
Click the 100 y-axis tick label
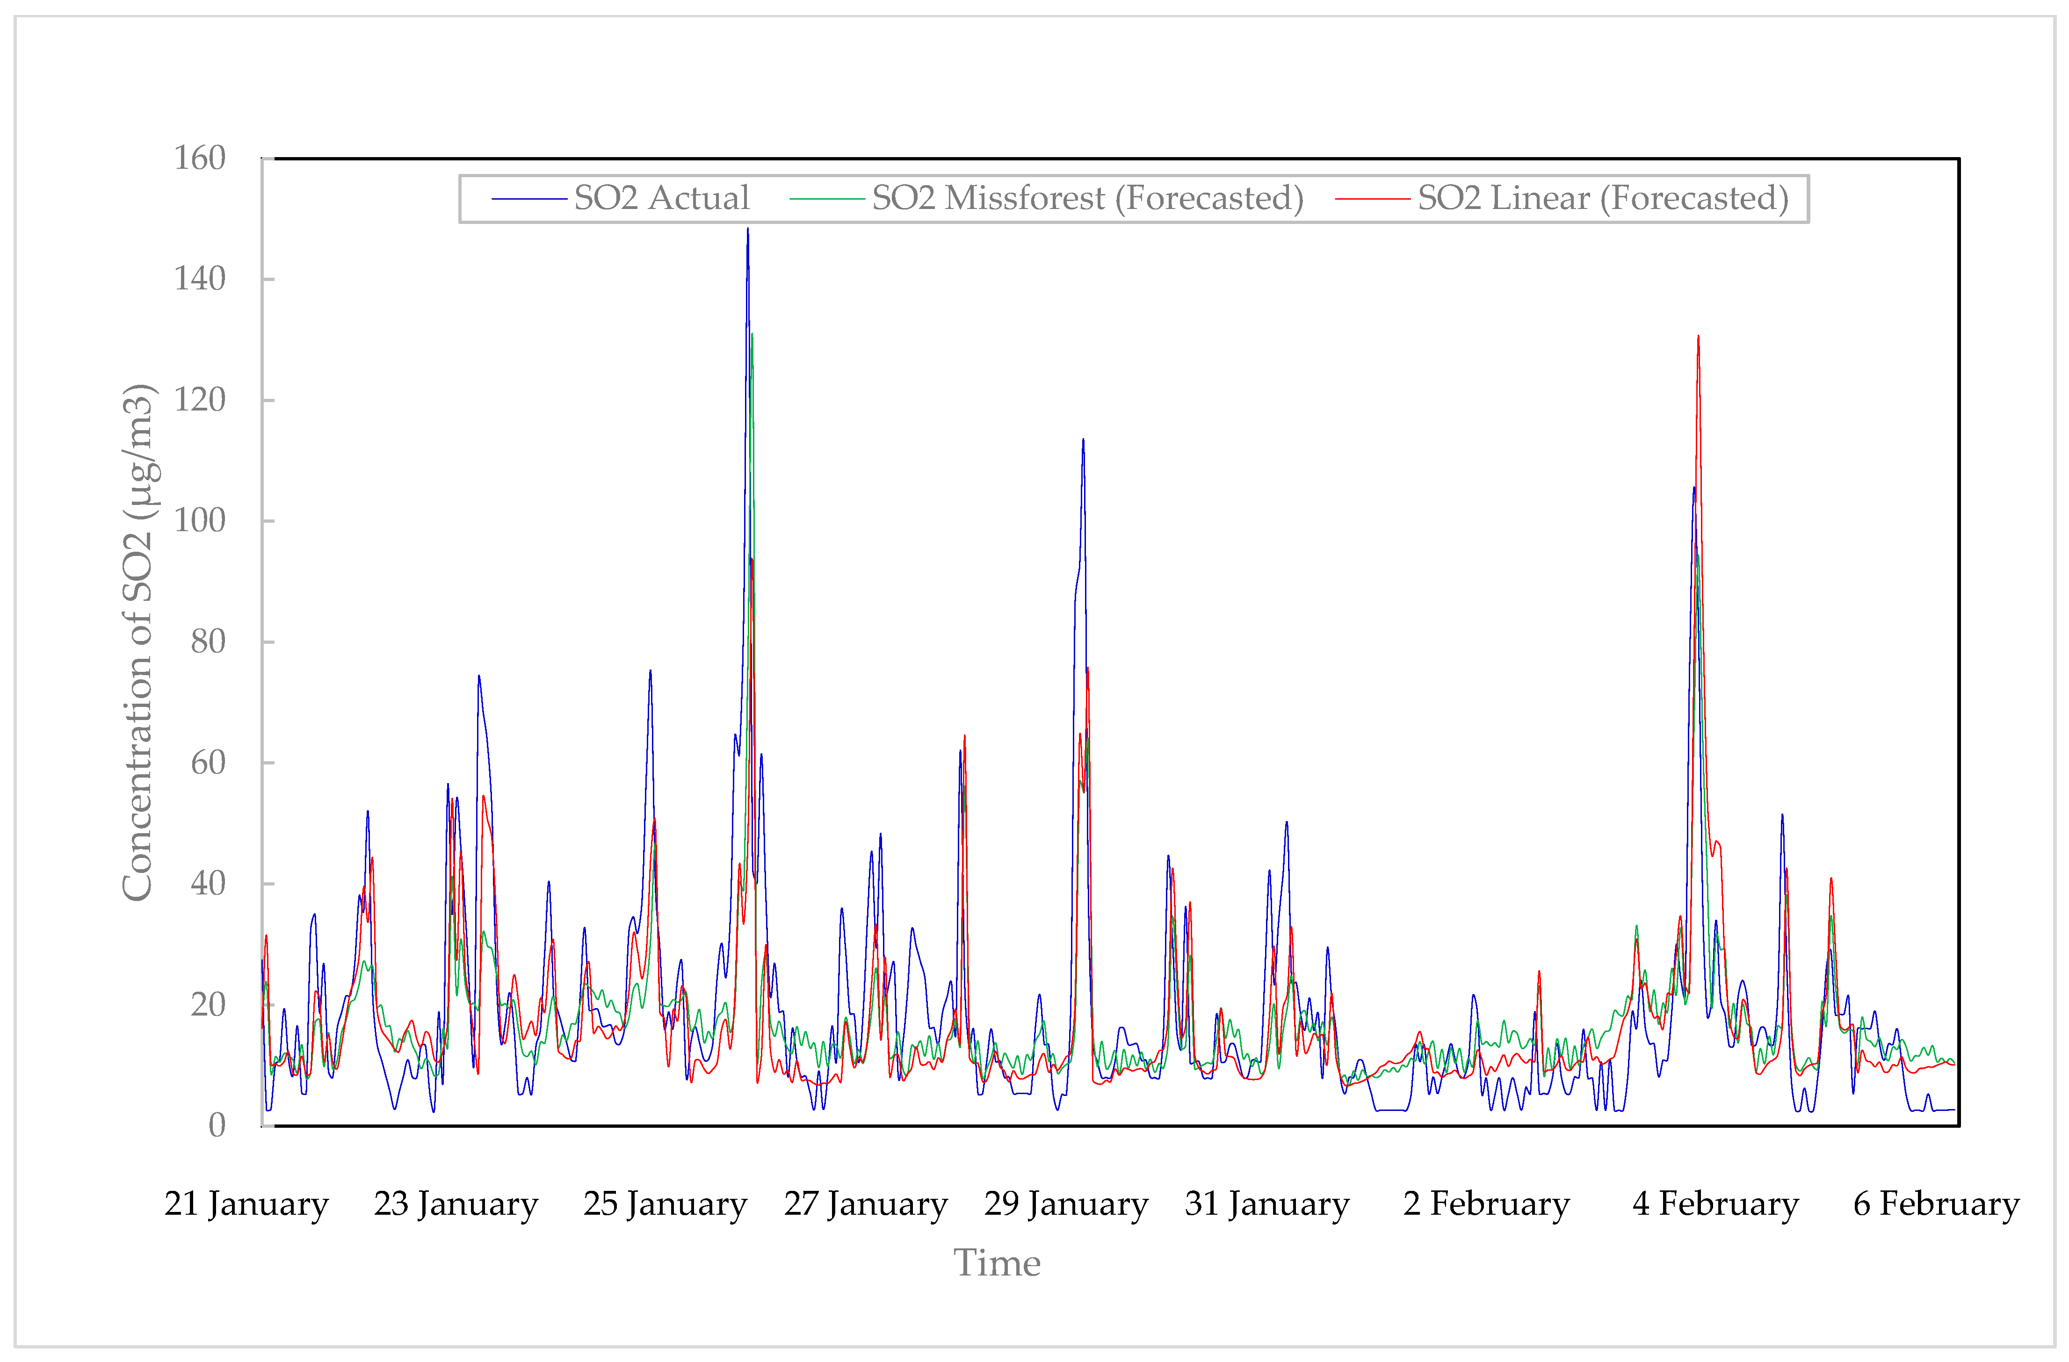(x=199, y=521)
